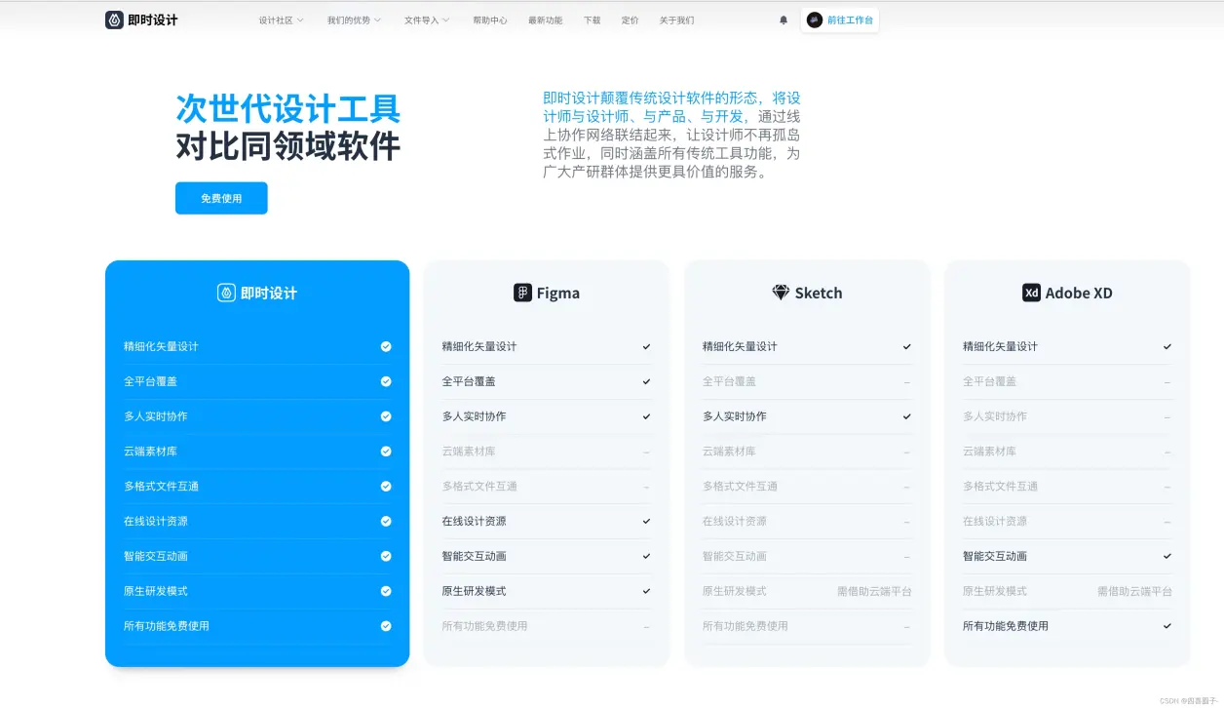Click 云端素材库 in the 即时设计 card
The height and width of the screenshot is (708, 1224).
coord(150,452)
